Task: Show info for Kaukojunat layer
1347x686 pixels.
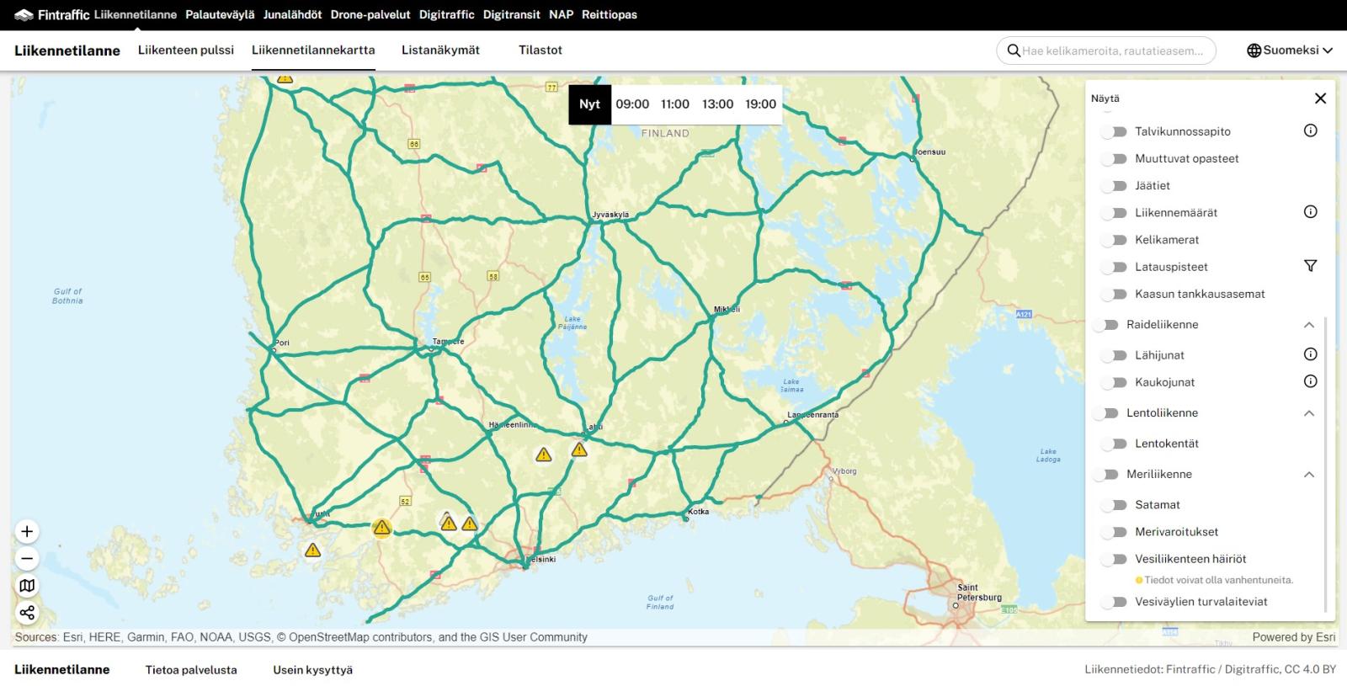Action: coord(1310,381)
